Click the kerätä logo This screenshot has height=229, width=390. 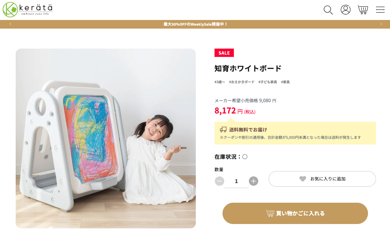[28, 10]
